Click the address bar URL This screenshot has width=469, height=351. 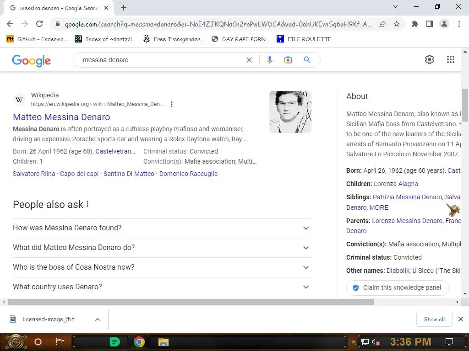[218, 24]
